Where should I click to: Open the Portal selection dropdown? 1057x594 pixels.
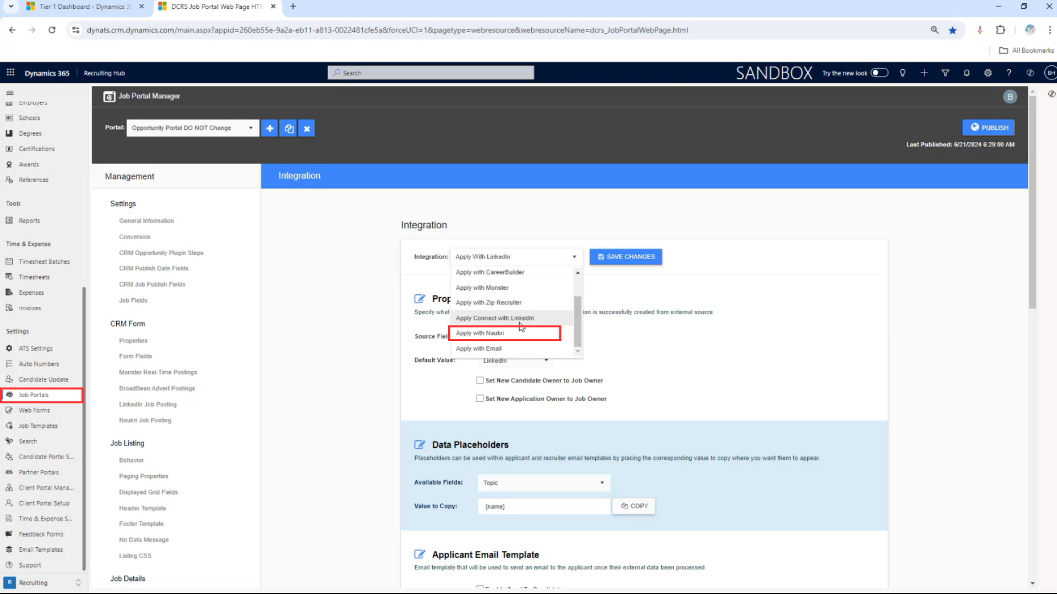point(193,128)
